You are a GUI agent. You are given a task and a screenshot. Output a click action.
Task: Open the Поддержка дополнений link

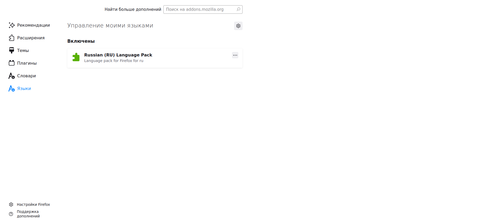(x=28, y=214)
